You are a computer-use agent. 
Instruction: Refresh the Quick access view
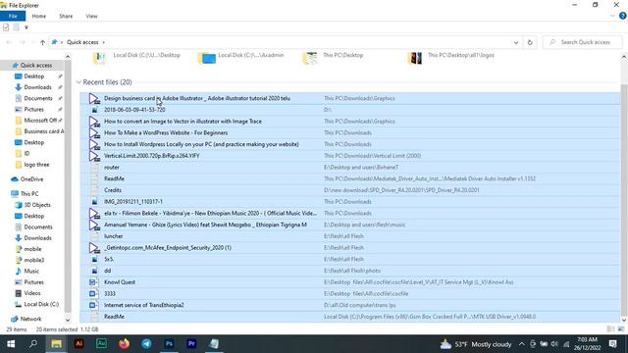(x=530, y=42)
